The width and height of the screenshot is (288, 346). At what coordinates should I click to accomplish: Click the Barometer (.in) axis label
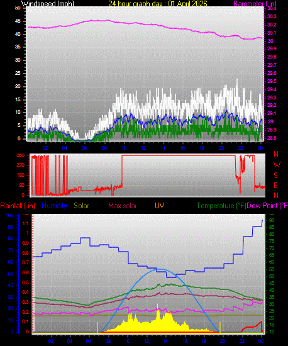tap(255, 4)
